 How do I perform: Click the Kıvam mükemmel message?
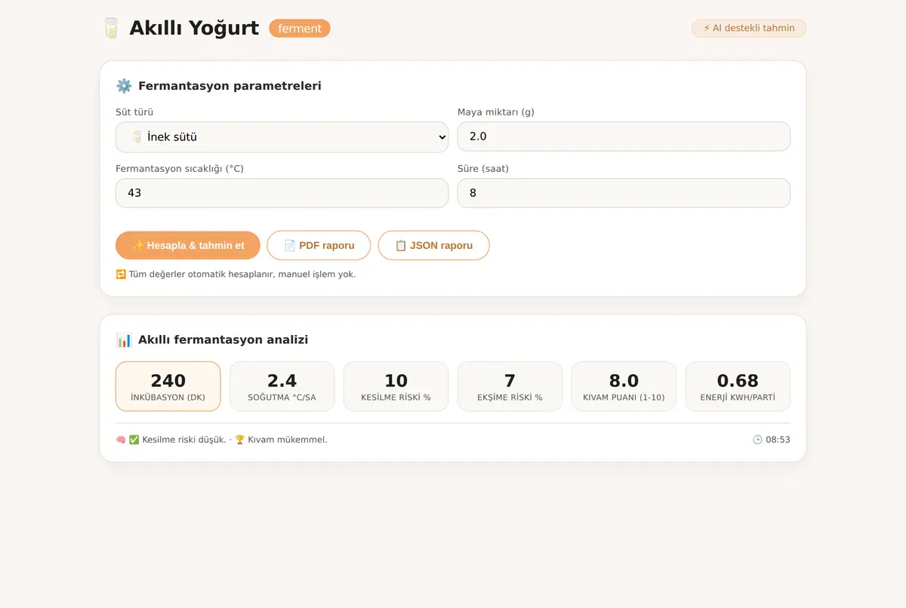(x=288, y=440)
